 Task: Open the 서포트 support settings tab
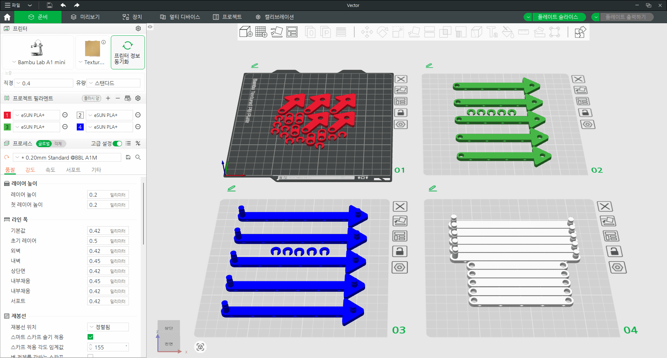(x=73, y=170)
